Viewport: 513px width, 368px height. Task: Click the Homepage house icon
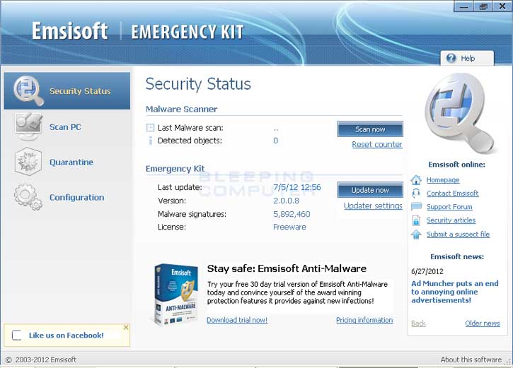[416, 180]
